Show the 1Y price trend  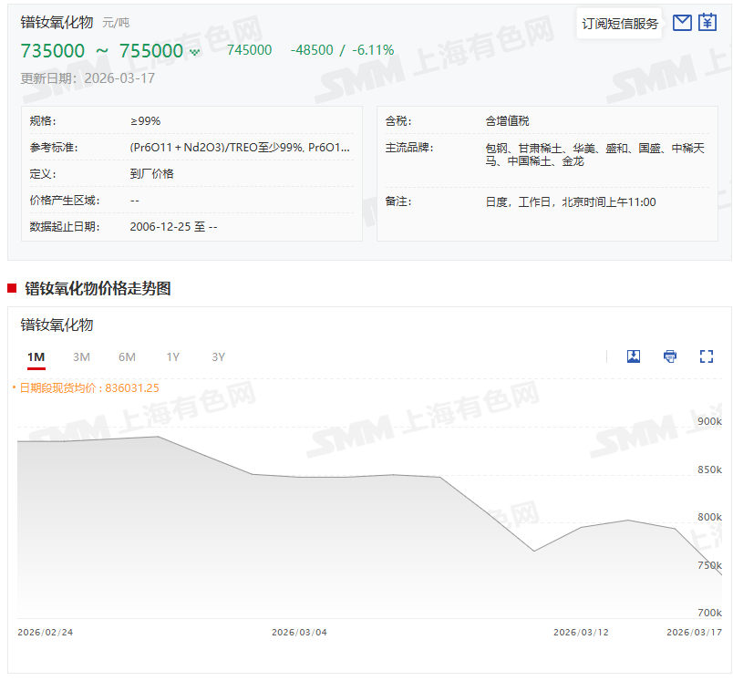[x=172, y=357]
